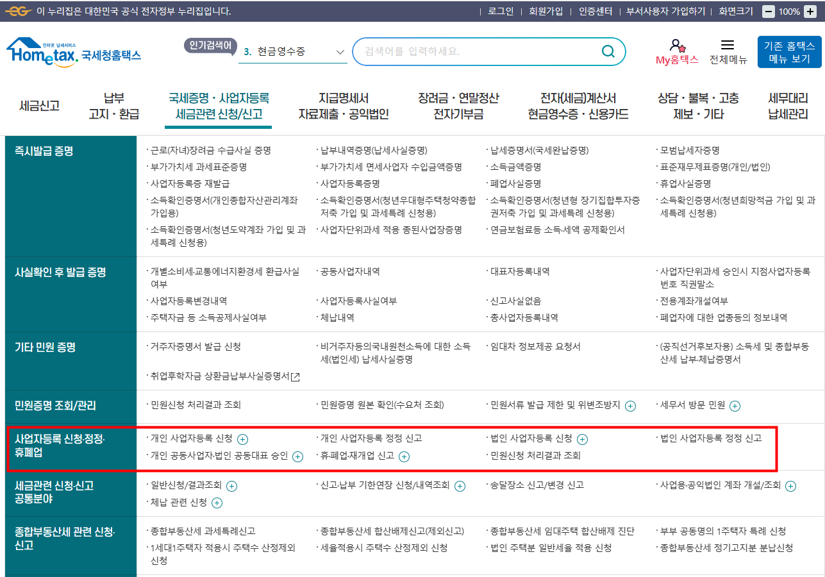
Task: Open 모범납세자증명 link
Action: pyautogui.click(x=690, y=151)
